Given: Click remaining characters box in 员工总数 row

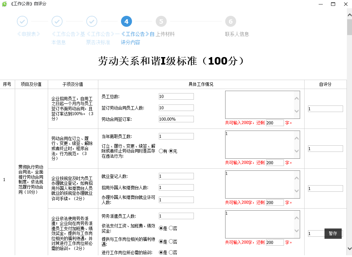Looking at the screenshot, I should tap(275, 123).
